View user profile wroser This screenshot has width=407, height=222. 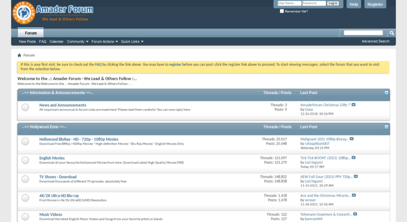[x=310, y=200]
